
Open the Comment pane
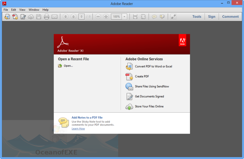click(230, 16)
